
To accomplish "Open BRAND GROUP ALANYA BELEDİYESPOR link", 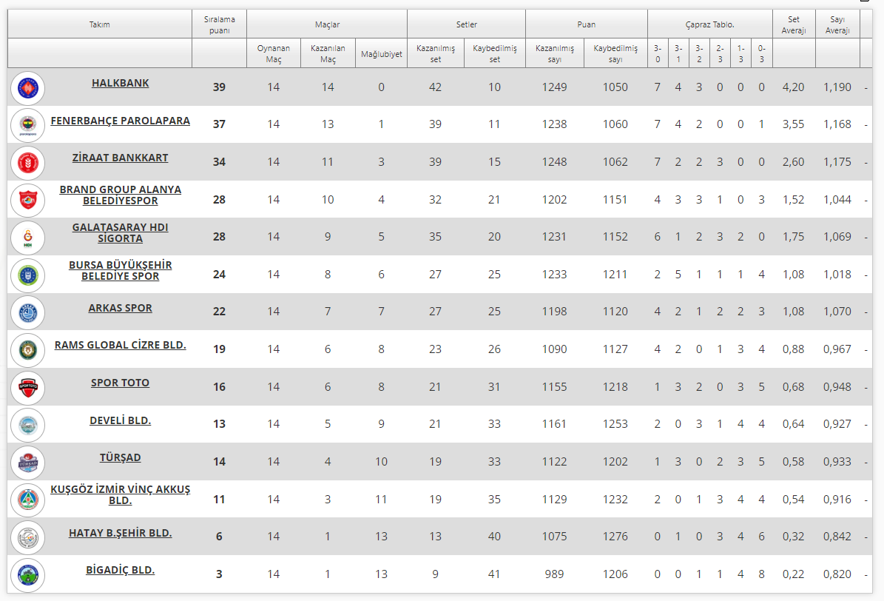I will [x=120, y=195].
